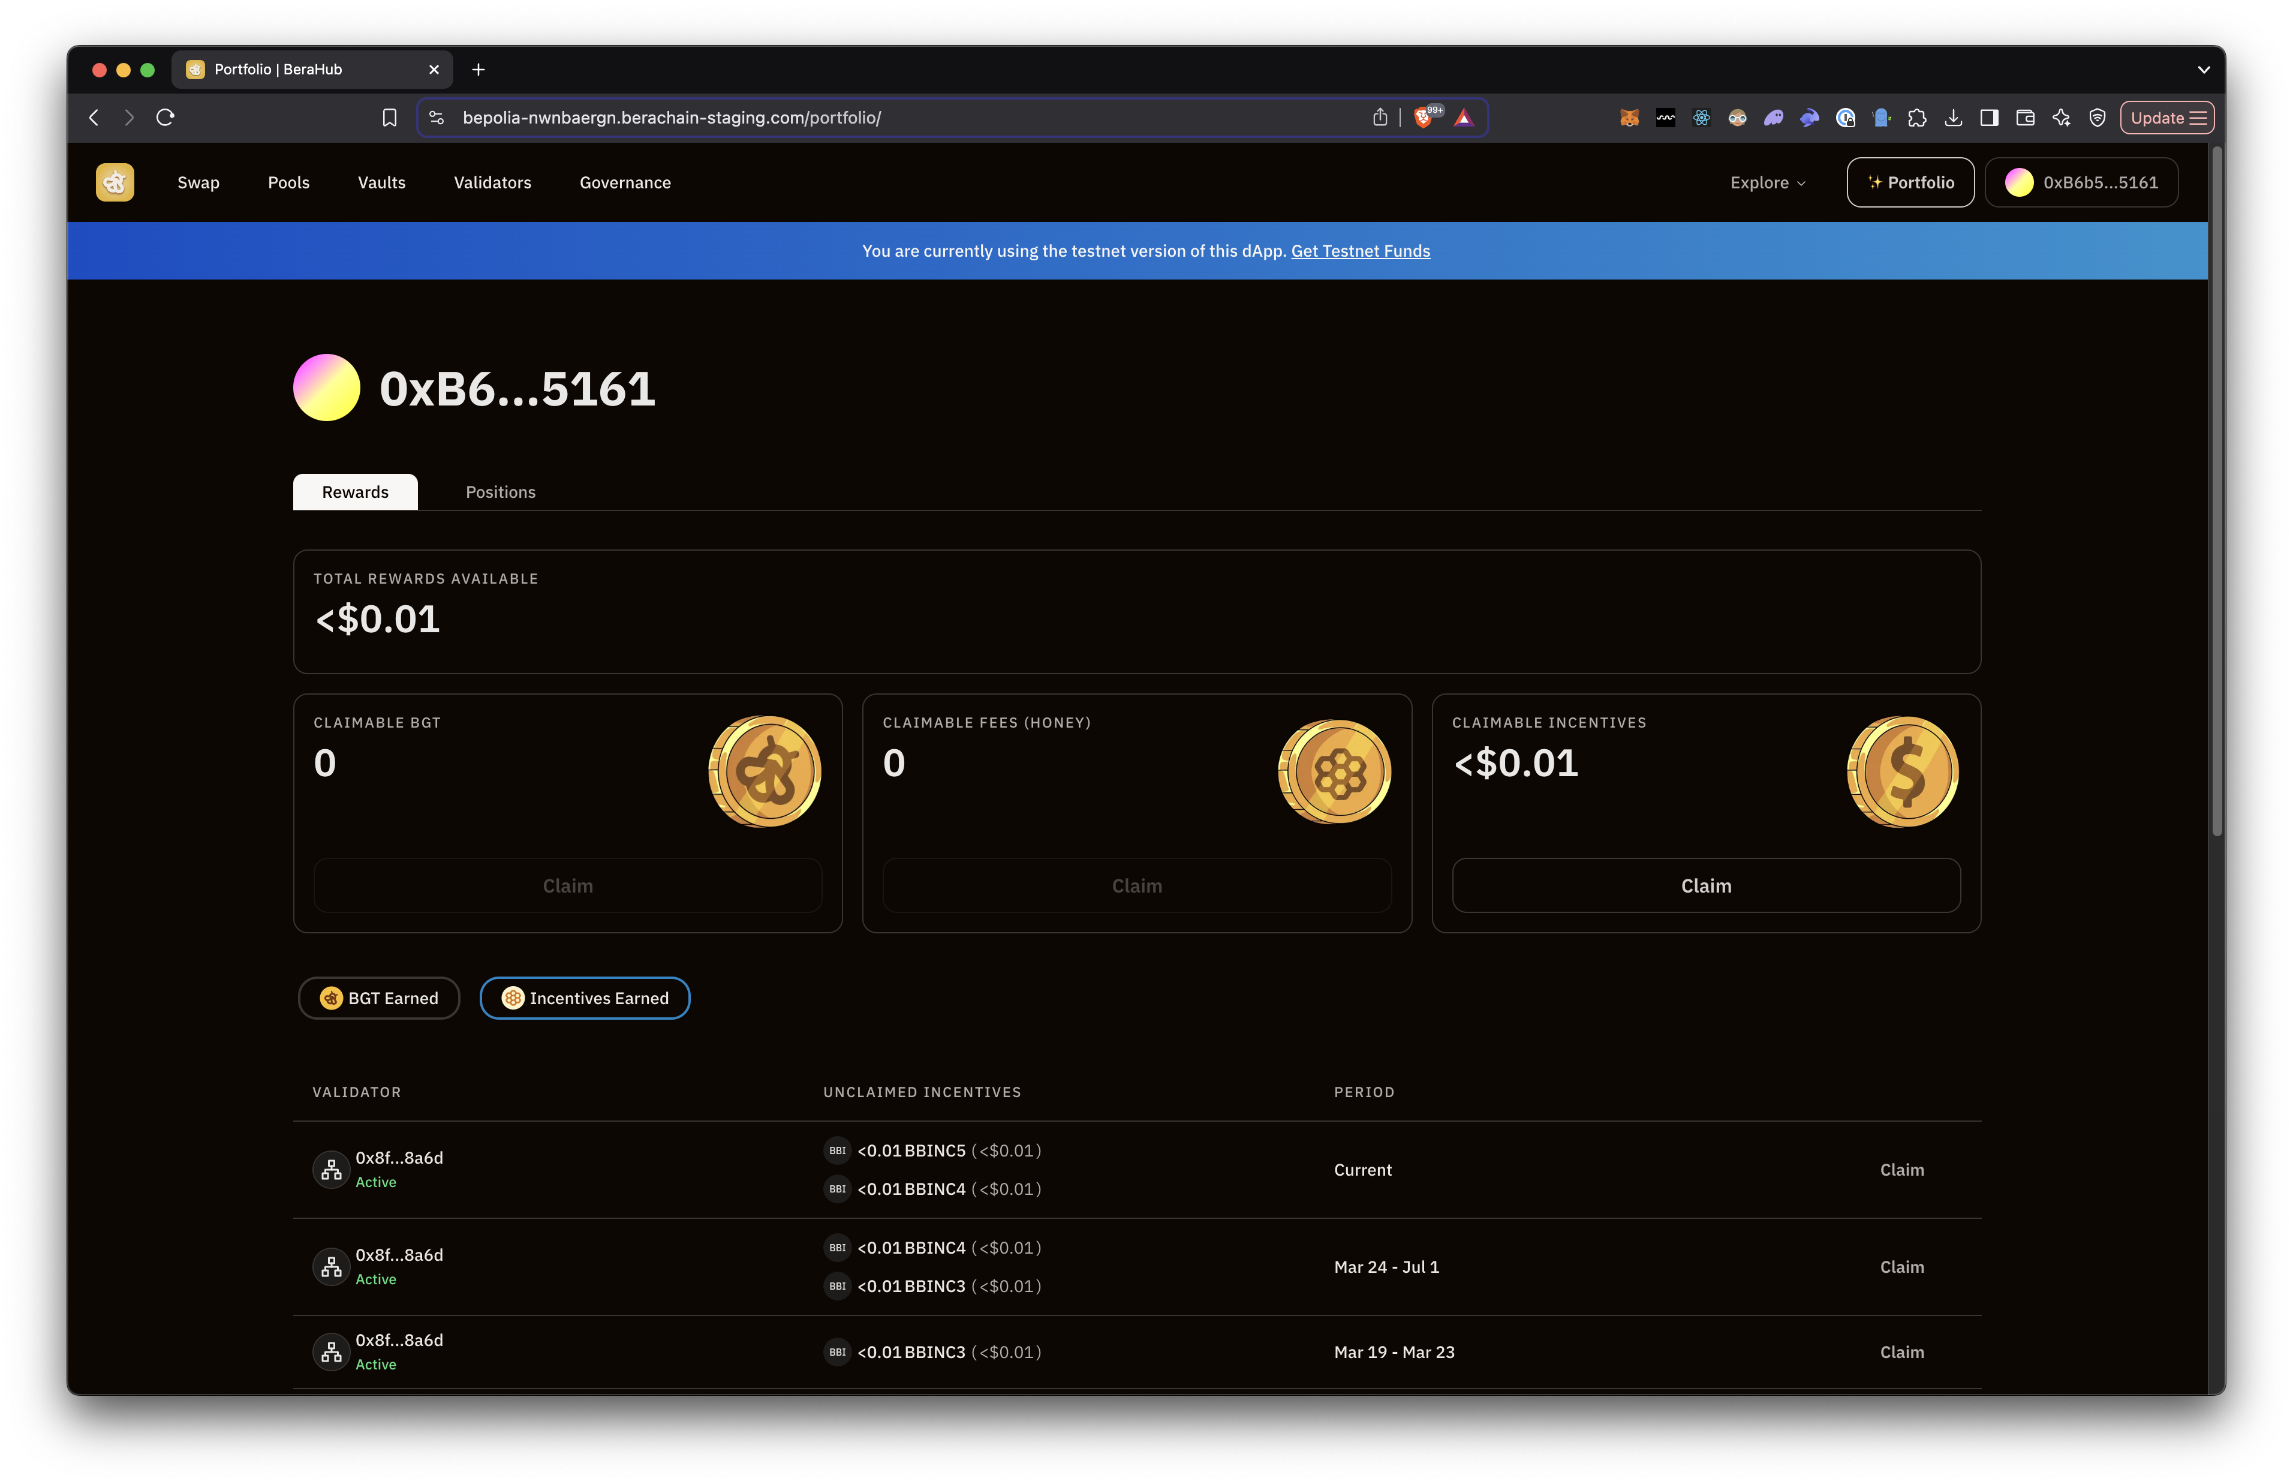
Task: Open Brave Rewards triangle icon
Action: coord(1464,118)
